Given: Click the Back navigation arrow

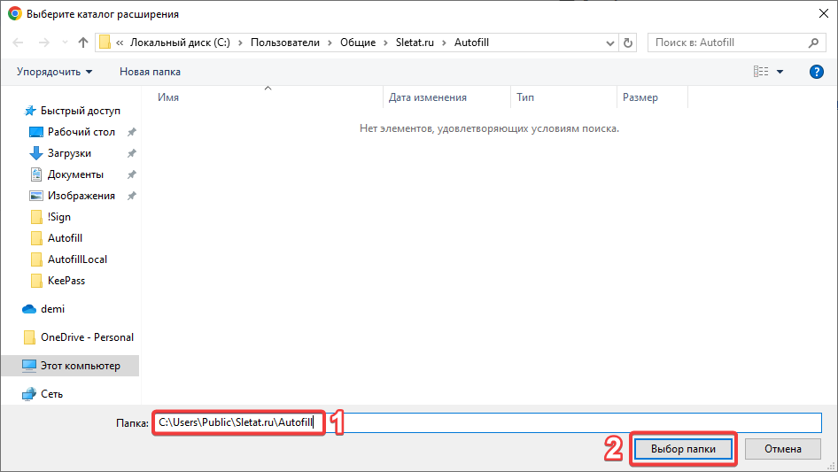Looking at the screenshot, I should click(x=19, y=43).
